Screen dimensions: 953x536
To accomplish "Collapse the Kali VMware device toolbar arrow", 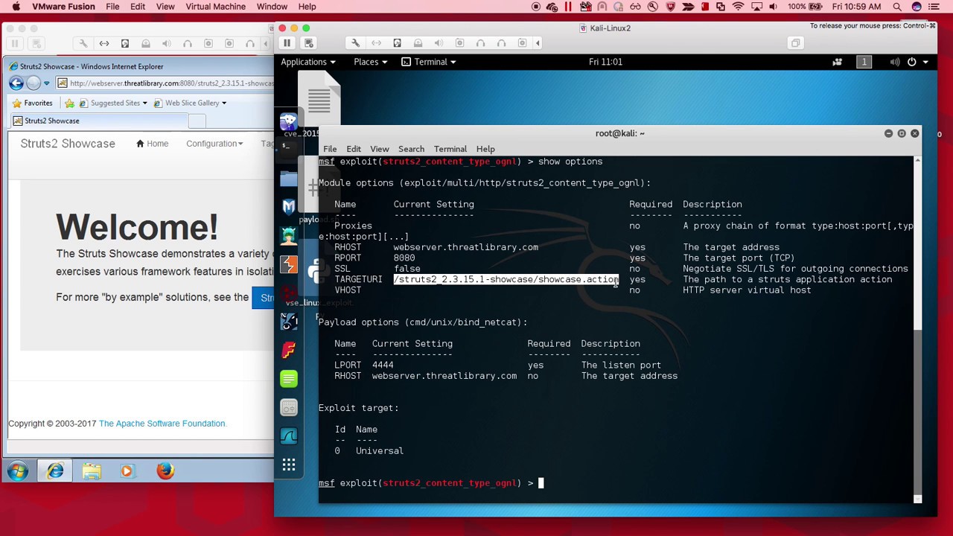I will pyautogui.click(x=538, y=43).
